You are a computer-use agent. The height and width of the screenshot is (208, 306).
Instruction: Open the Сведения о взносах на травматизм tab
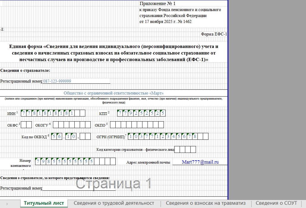[206, 203]
